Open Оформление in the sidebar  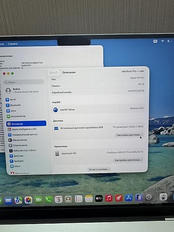pos(18,140)
